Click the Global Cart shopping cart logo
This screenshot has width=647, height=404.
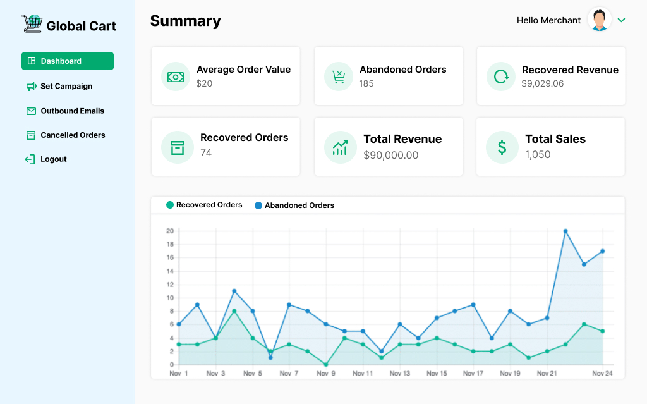tap(31, 24)
